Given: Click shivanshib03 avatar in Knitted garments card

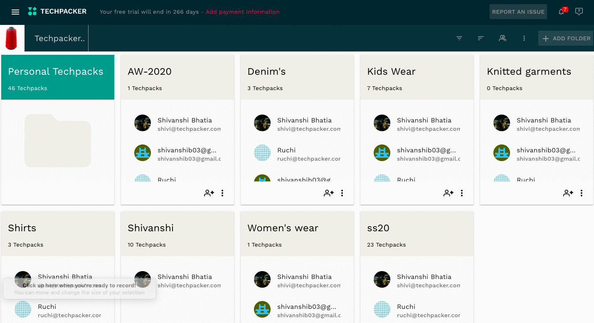Looking at the screenshot, I should (502, 153).
